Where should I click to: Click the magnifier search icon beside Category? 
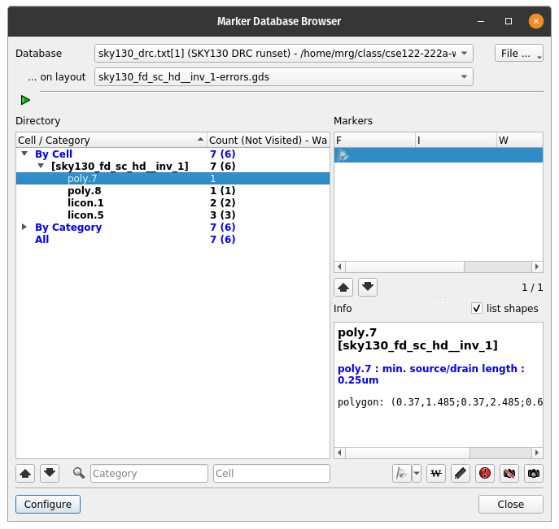(78, 473)
